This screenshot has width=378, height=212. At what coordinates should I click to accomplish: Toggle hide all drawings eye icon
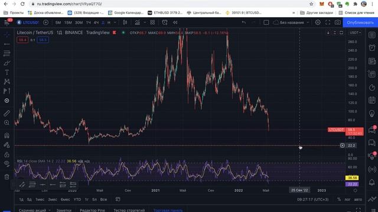[x=6, y=164]
